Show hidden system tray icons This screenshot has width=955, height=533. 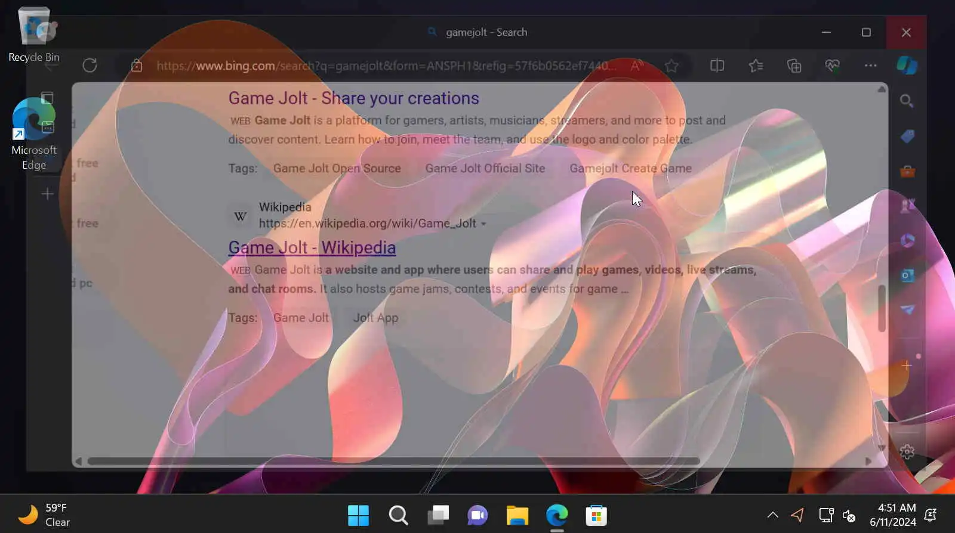[772, 515]
